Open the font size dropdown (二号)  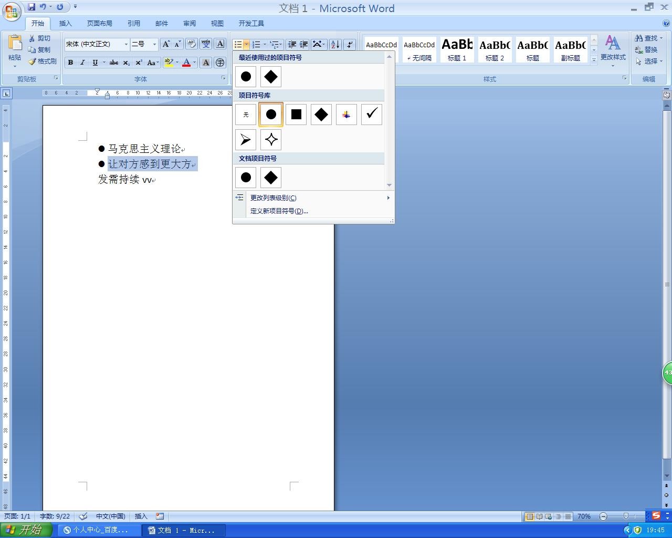click(154, 44)
